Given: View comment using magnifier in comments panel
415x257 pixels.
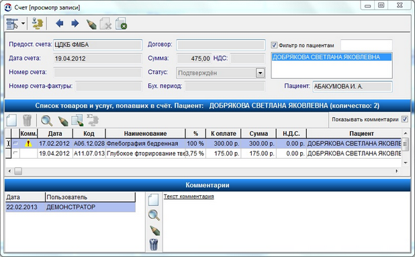Looking at the screenshot, I should click(154, 215).
